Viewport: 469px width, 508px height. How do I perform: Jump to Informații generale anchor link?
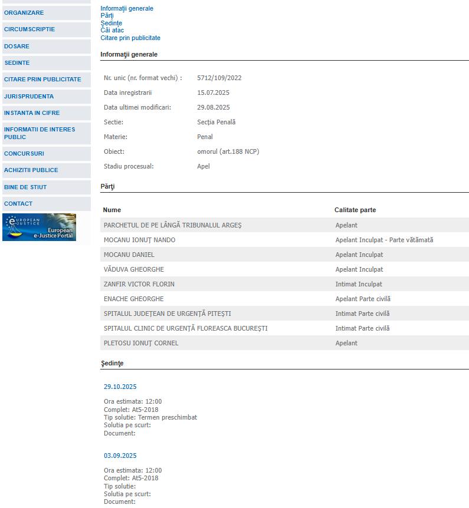tap(127, 9)
